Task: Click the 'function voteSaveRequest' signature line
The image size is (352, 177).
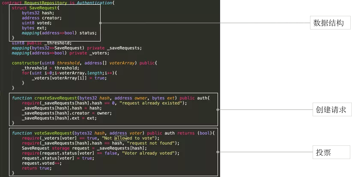Action: point(113,133)
